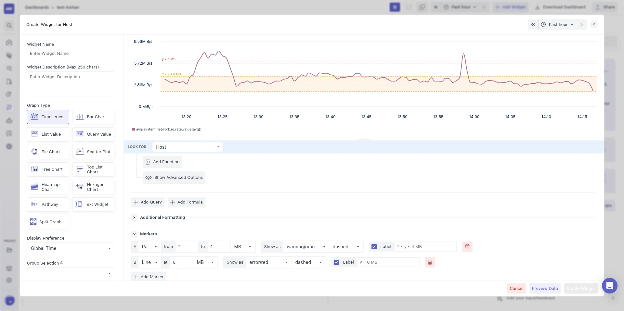Image resolution: width=624 pixels, height=311 pixels.
Task: Click the Add Function button
Action: tap(162, 162)
